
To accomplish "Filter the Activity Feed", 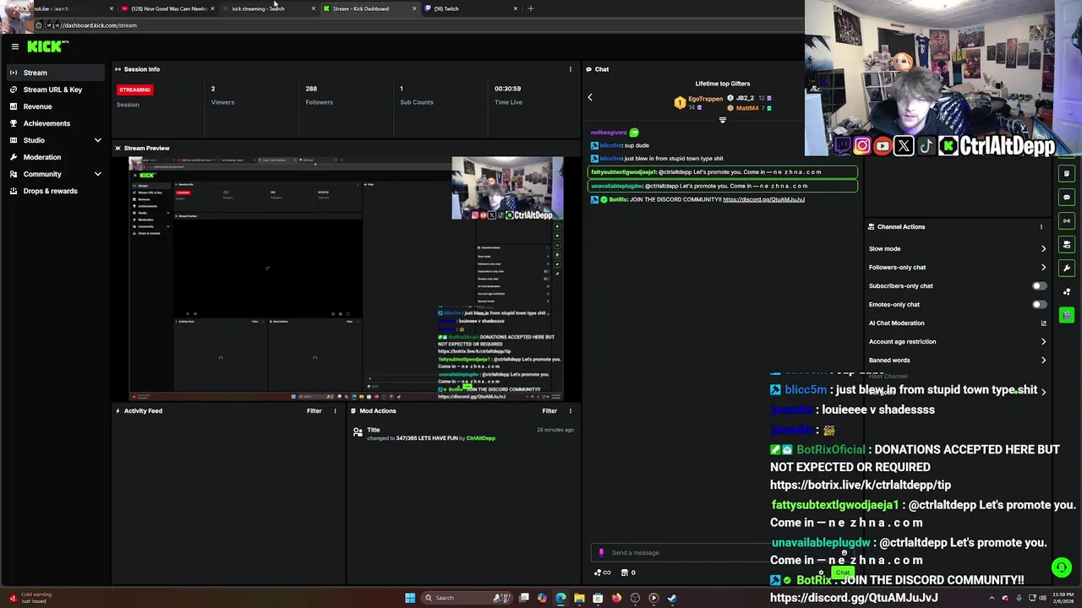I will 314,411.
